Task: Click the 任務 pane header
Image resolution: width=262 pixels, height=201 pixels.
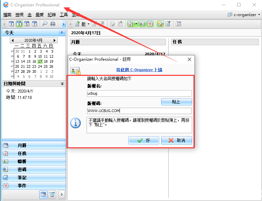Action: click(215, 42)
